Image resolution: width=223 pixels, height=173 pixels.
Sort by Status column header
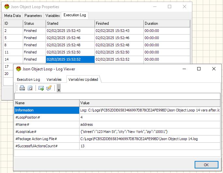[34, 23]
